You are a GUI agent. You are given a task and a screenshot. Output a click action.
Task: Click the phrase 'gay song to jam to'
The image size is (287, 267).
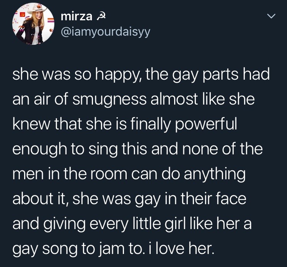77,249
